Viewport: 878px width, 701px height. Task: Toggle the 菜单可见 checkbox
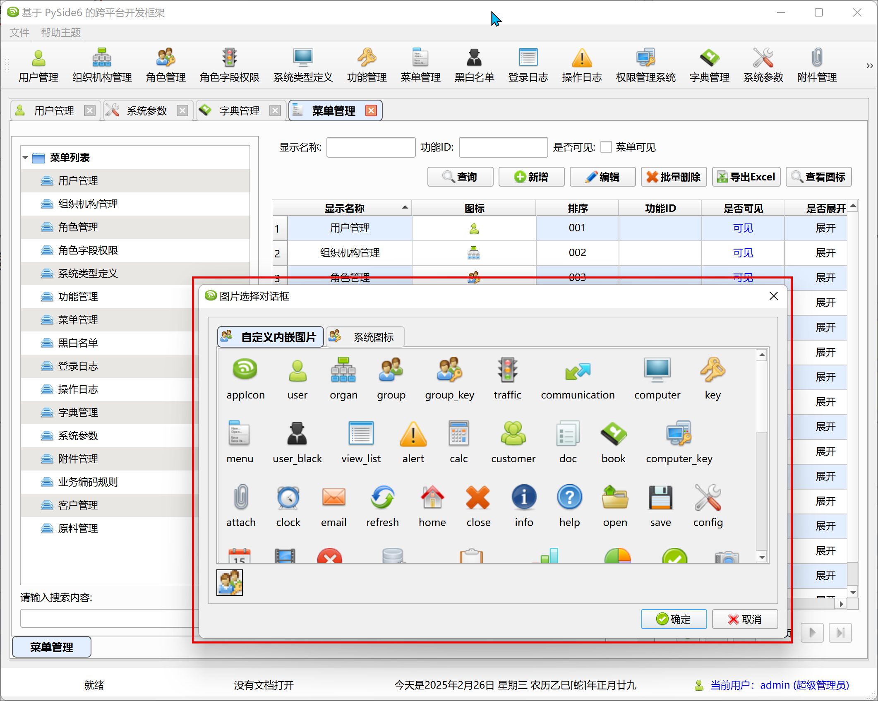pyautogui.click(x=606, y=147)
